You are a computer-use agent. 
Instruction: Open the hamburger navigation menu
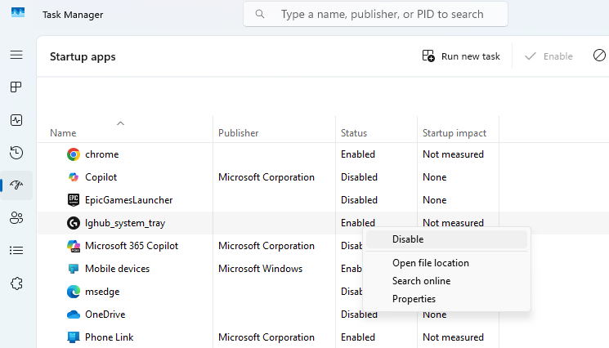(16, 55)
